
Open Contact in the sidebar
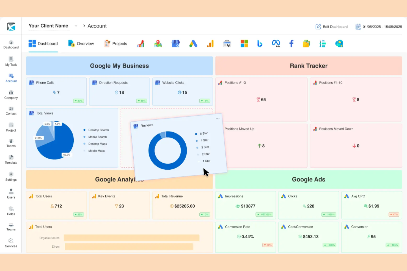pos(11,111)
